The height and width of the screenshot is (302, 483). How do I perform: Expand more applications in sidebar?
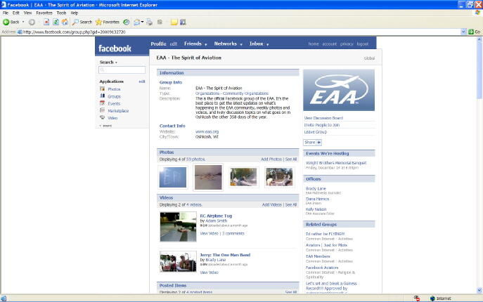coord(105,126)
